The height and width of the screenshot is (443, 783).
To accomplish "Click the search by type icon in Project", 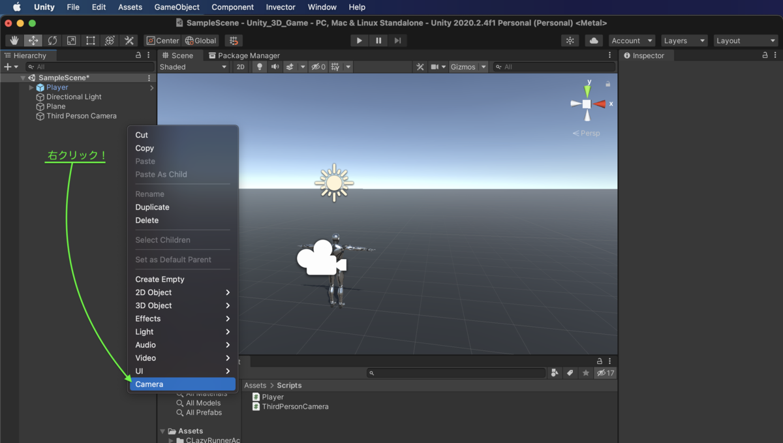I will (555, 373).
